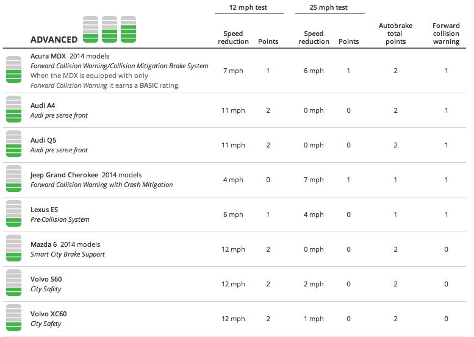Click the 'Autobrake total points' column header
The width and height of the screenshot is (474, 337).
pyautogui.click(x=395, y=34)
